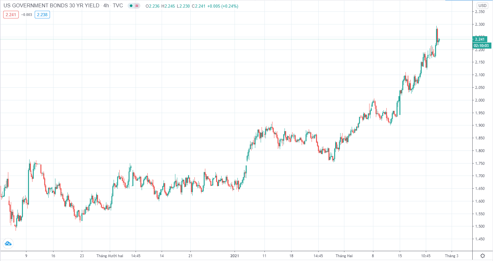Screen dimensions: 493x261
Task: Click the green 2.241 current price label
Action: click(480, 39)
